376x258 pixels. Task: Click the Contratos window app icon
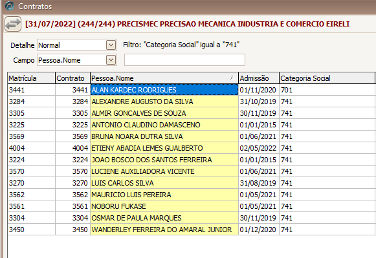pyautogui.click(x=9, y=6)
